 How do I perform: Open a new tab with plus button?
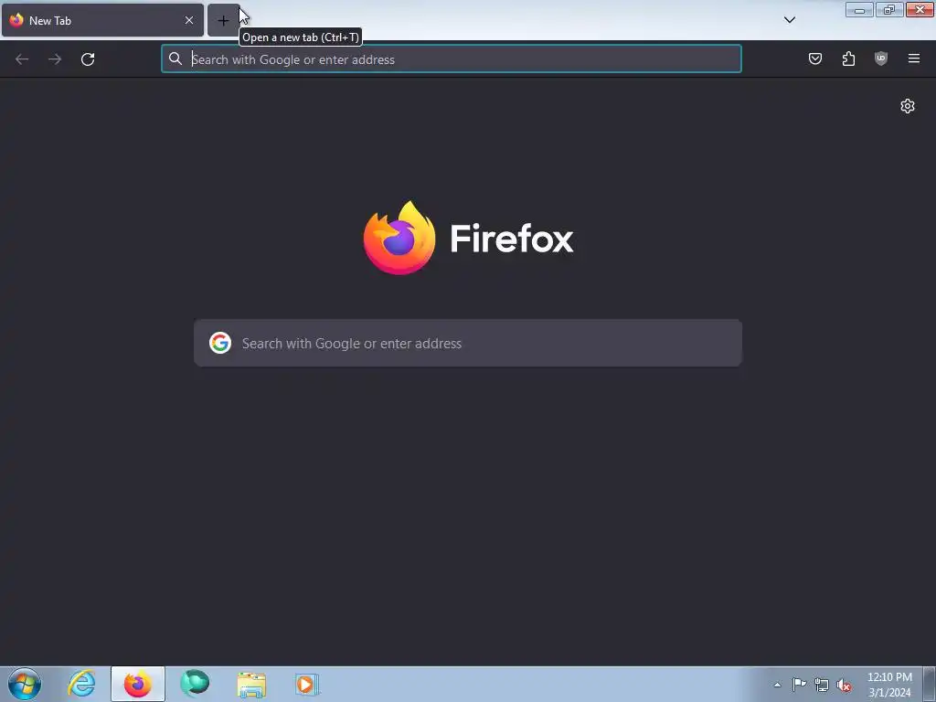pos(223,21)
